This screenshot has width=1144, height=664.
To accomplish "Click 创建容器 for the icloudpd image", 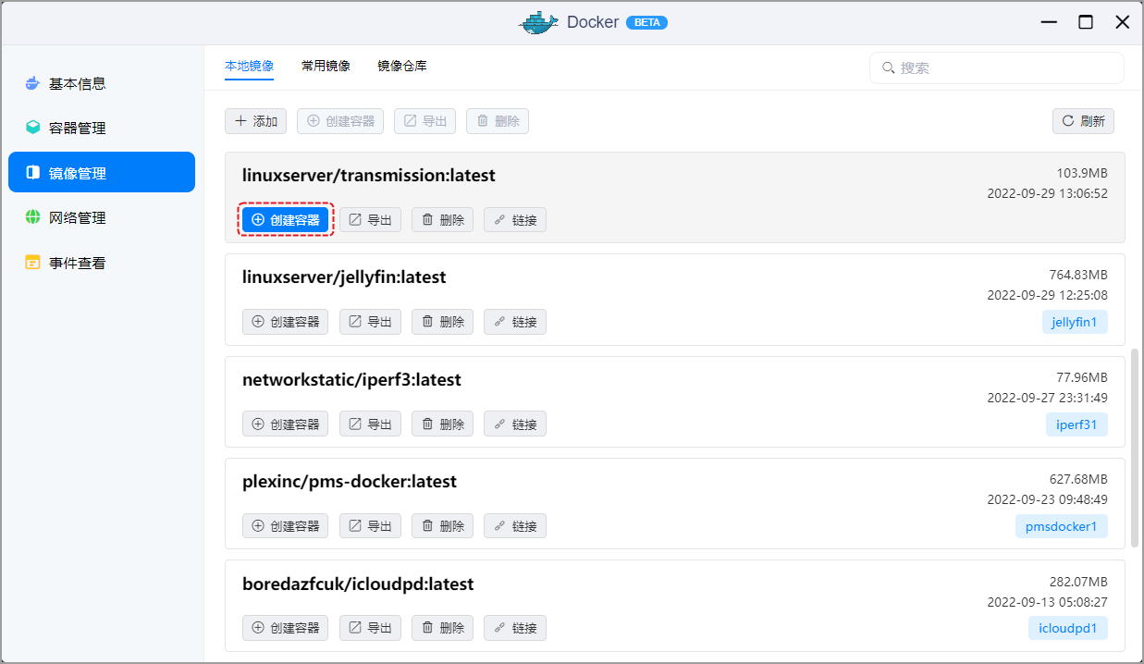I will (286, 627).
